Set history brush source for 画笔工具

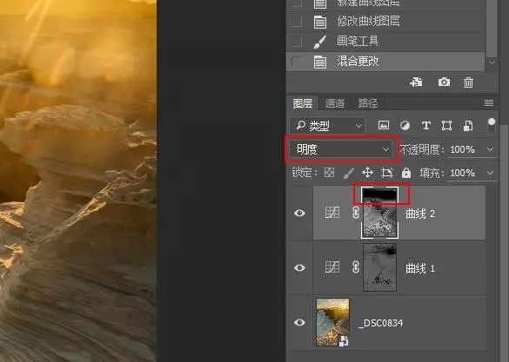click(x=297, y=42)
